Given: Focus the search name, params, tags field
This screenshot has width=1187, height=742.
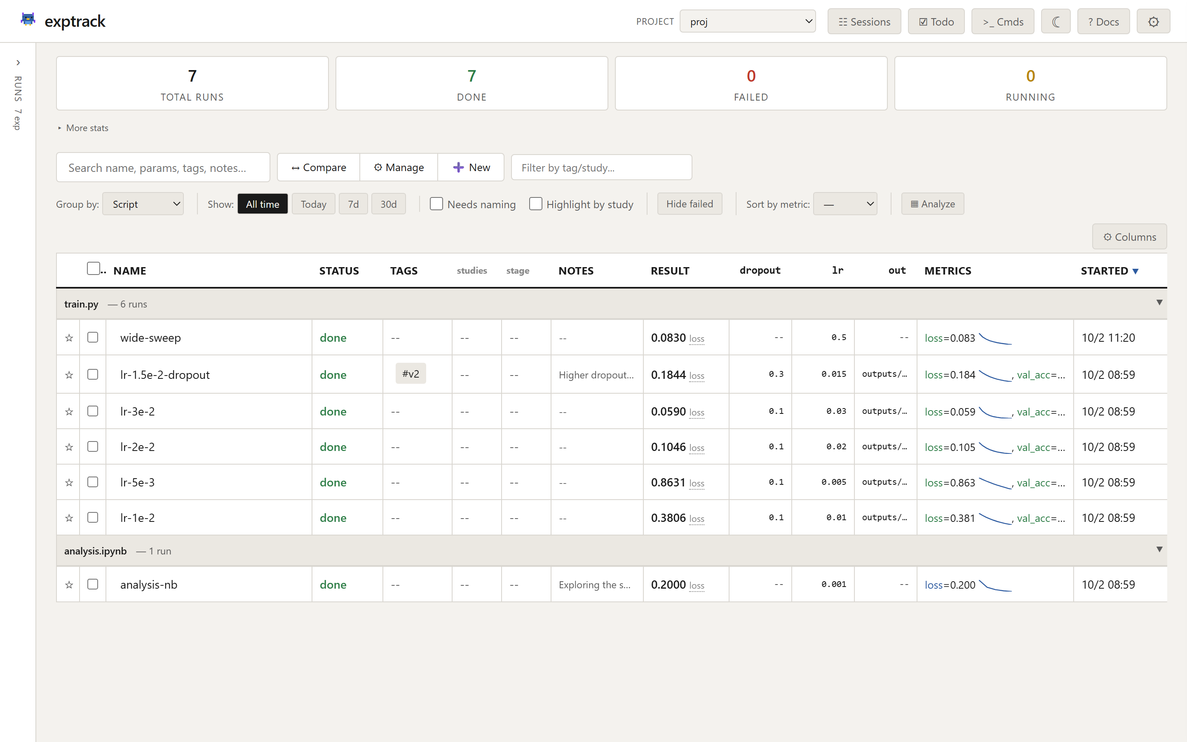Looking at the screenshot, I should 163,167.
